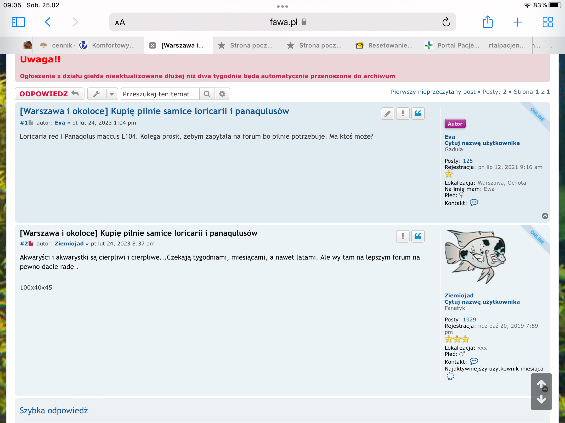Click the Przeszukaj ten temat search field
The image size is (565, 423).
(160, 94)
